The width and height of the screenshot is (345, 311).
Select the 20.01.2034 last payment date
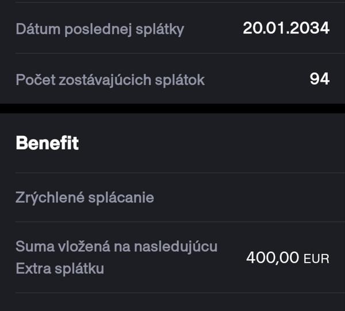click(286, 28)
